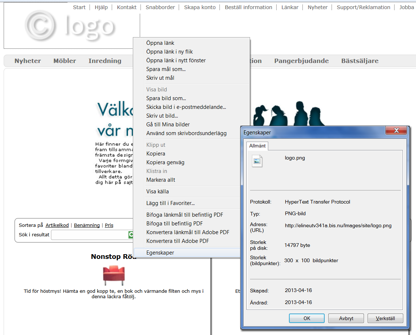Open the Nonstop Röd product title

[114, 256]
